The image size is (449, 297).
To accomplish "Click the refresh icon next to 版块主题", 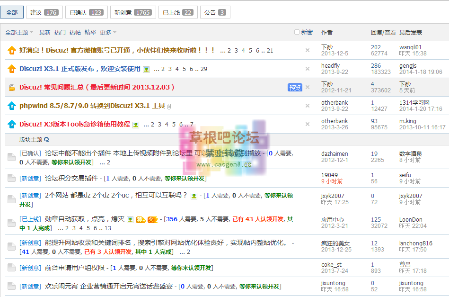I will [x=46, y=140].
